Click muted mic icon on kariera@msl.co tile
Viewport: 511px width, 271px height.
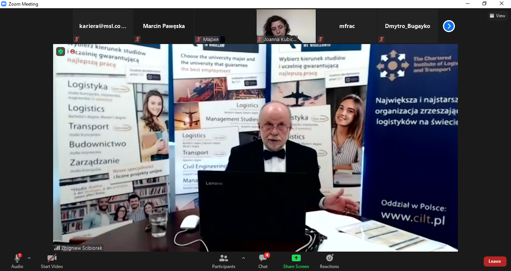pyautogui.click(x=77, y=39)
